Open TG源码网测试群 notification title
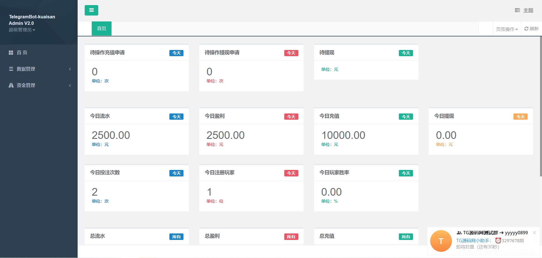Screen dimensions: 542x258 click(480, 233)
